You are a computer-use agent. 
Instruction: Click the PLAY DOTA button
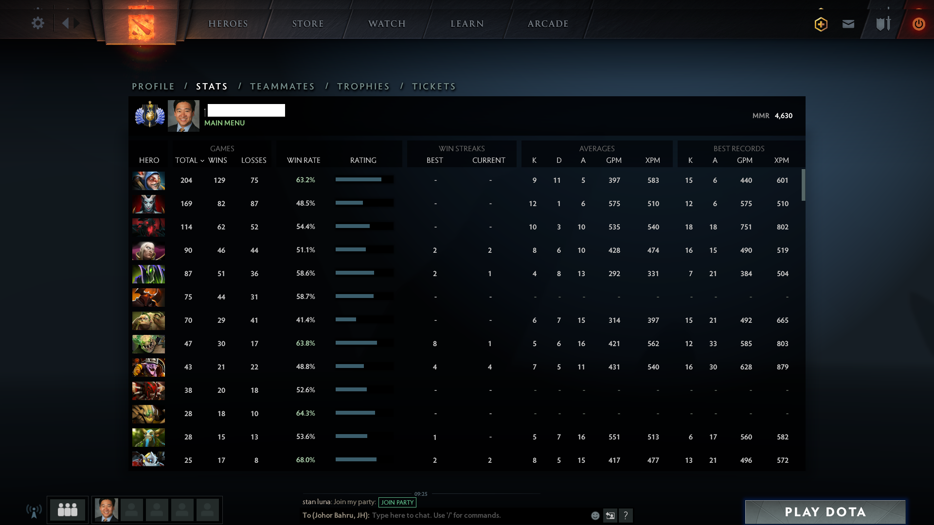826,512
